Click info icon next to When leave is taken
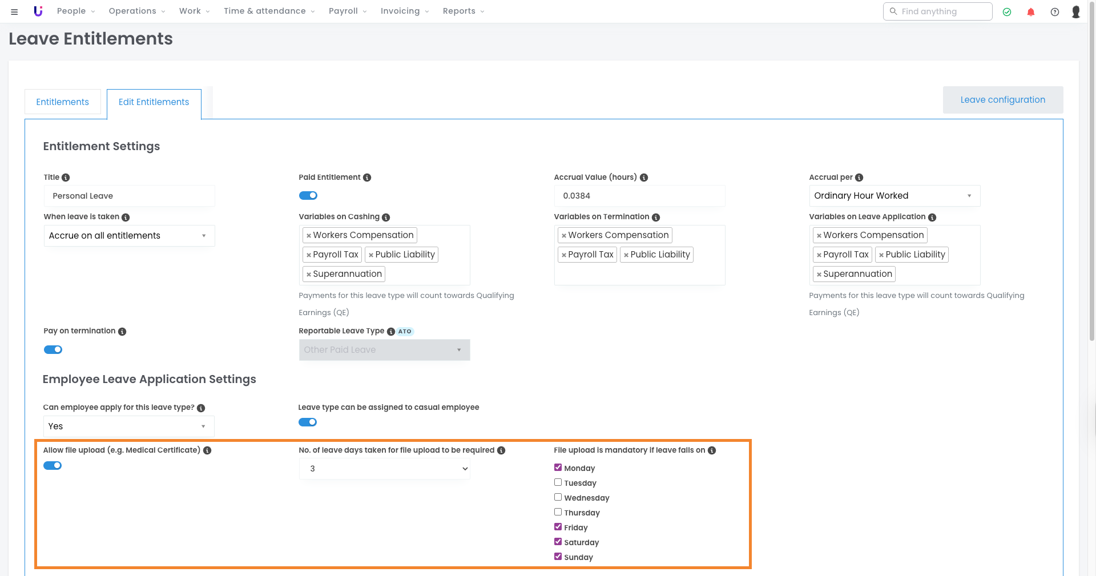Image resolution: width=1096 pixels, height=576 pixels. [x=126, y=217]
